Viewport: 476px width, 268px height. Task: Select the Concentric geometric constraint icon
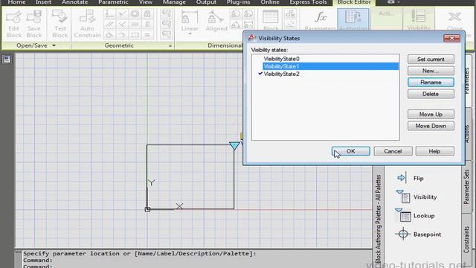135,13
